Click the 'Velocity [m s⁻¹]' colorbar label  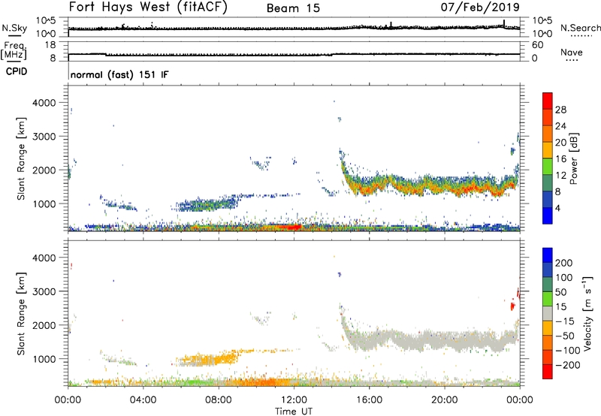[587, 313]
